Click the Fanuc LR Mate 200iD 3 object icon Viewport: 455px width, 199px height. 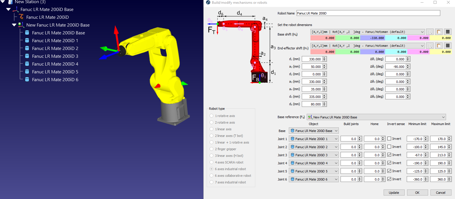[x=27, y=56]
